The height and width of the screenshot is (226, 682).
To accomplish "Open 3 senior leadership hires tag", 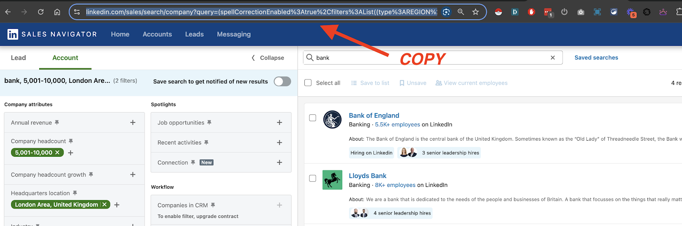I will click(x=439, y=153).
